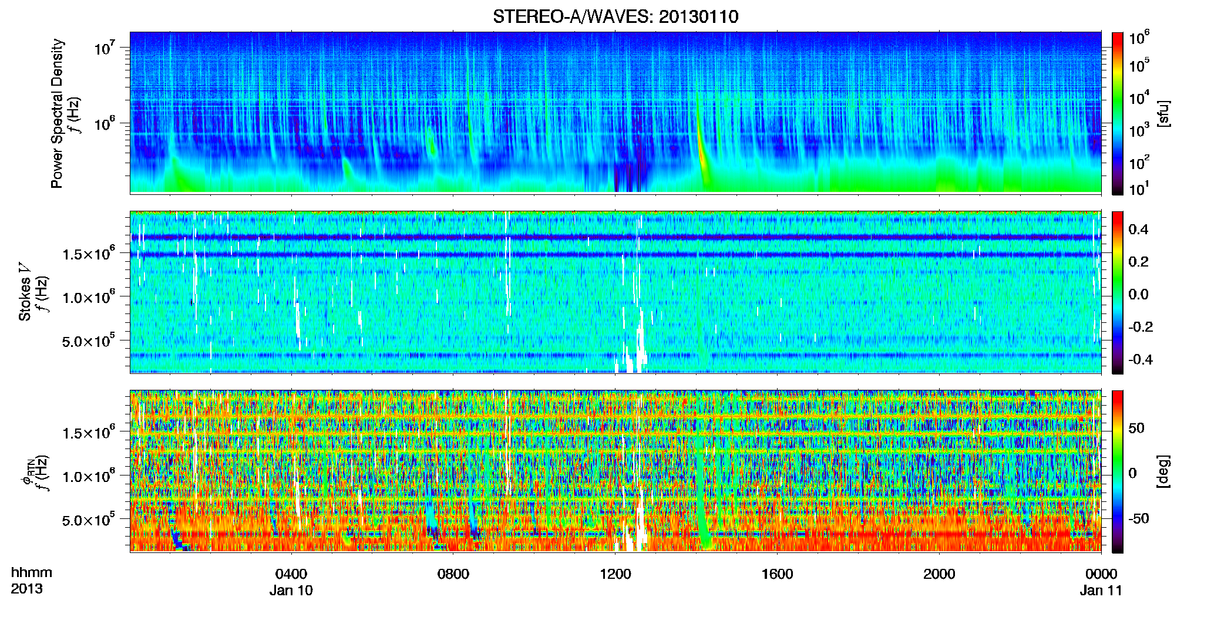The image size is (1231, 634).
Task: Click the 0400 Jan 10 time tick label
Action: pyautogui.click(x=291, y=582)
